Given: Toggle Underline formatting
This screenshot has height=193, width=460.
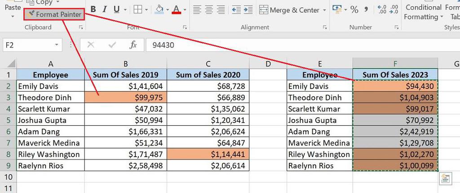Looking at the screenshot, I should pos(116,10).
